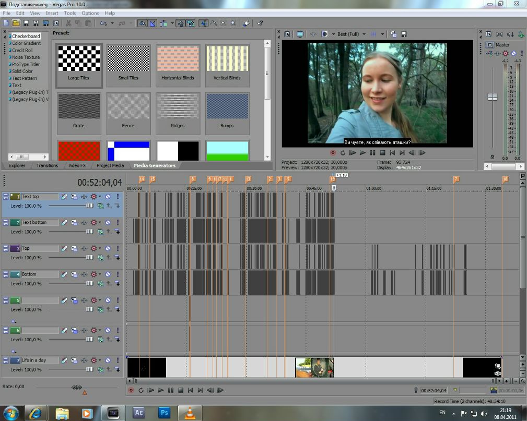This screenshot has height=421, width=527.
Task: Switch to the Video FX tab
Action: click(77, 165)
